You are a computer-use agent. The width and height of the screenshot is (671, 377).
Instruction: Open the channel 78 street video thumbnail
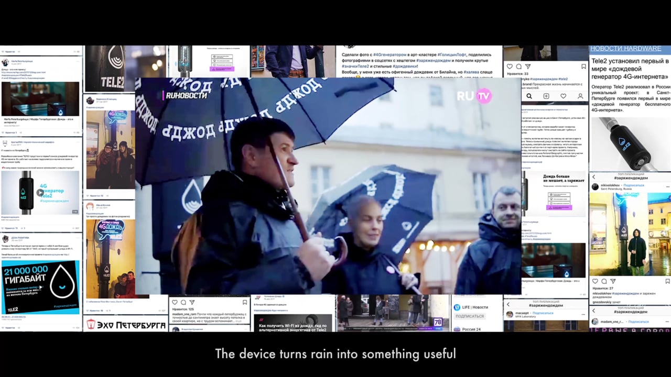393,313
